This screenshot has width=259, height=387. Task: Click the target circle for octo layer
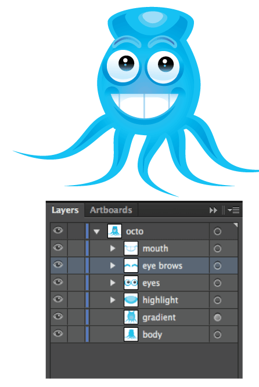click(217, 232)
